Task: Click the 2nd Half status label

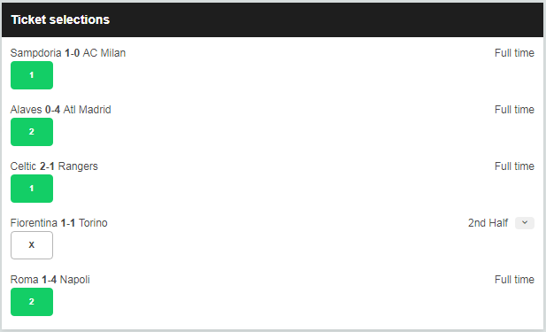Action: click(x=488, y=223)
